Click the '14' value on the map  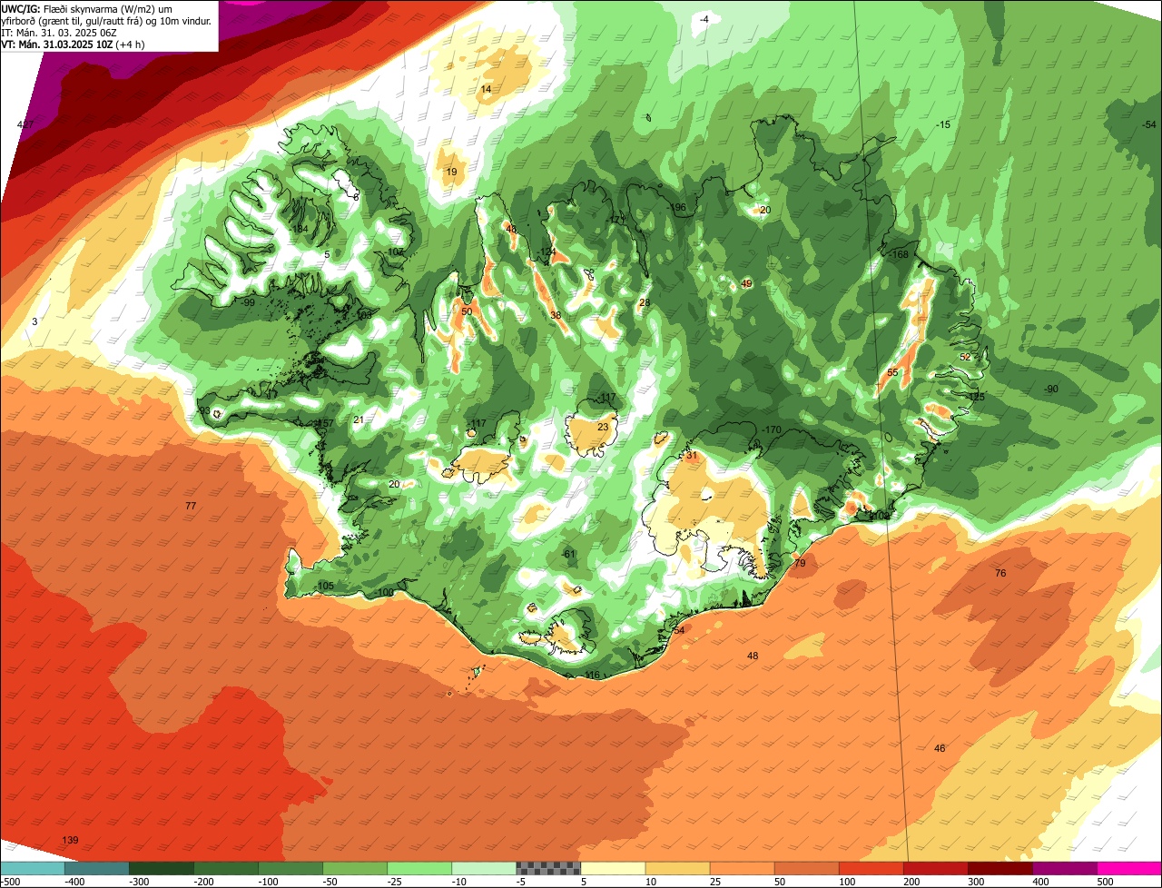(x=486, y=89)
